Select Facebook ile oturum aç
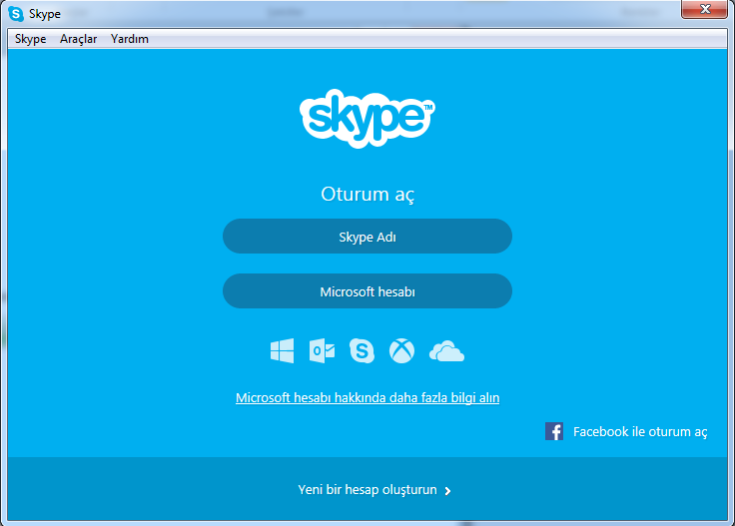 (640, 431)
